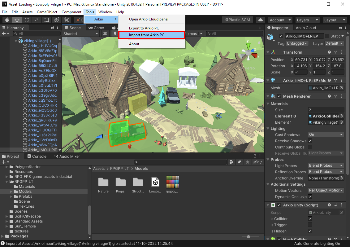
Task: Open the Reflection Probes dropdown
Action: [326, 172]
